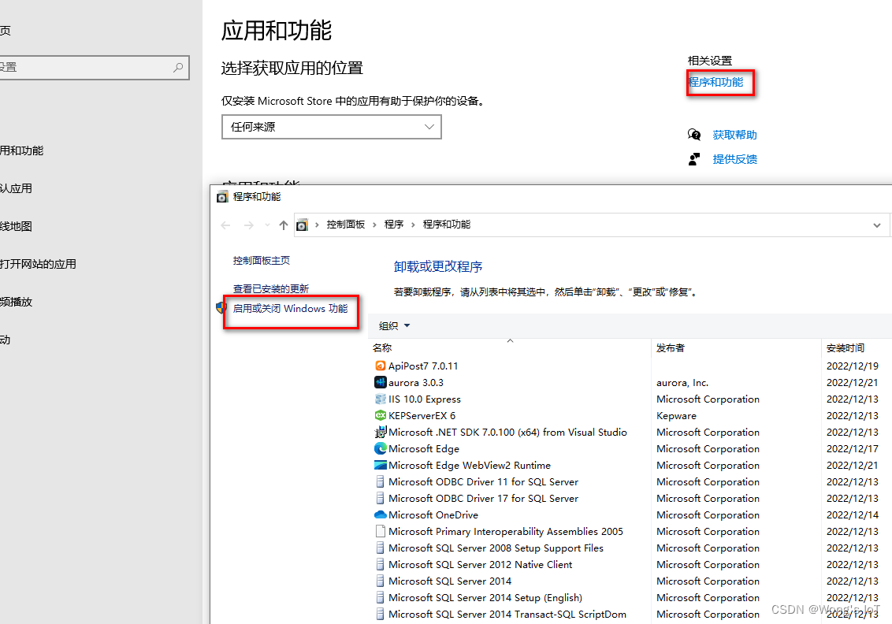Click the Microsoft OneDrive cloud icon
Screen dimensions: 892x624
[381, 514]
